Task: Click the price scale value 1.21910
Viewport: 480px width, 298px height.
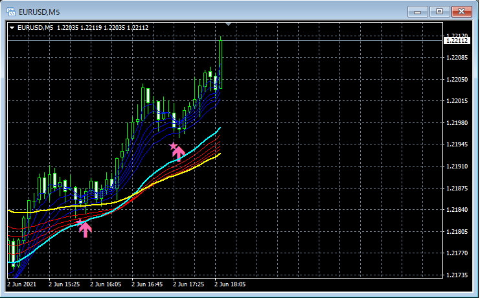Action: 457,166
